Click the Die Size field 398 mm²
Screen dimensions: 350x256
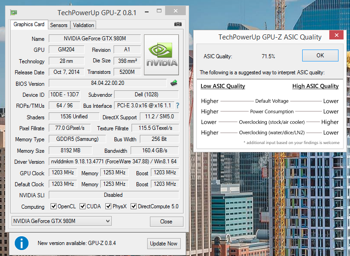tap(127, 61)
